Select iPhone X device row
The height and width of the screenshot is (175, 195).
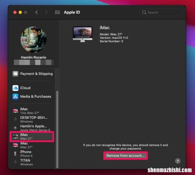[33, 153]
